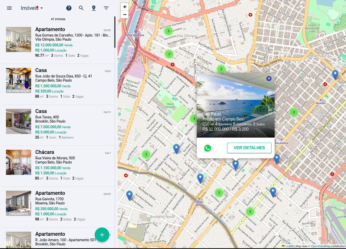Close the property popup card
Screen dimensions: 346x249
pos(269,78)
